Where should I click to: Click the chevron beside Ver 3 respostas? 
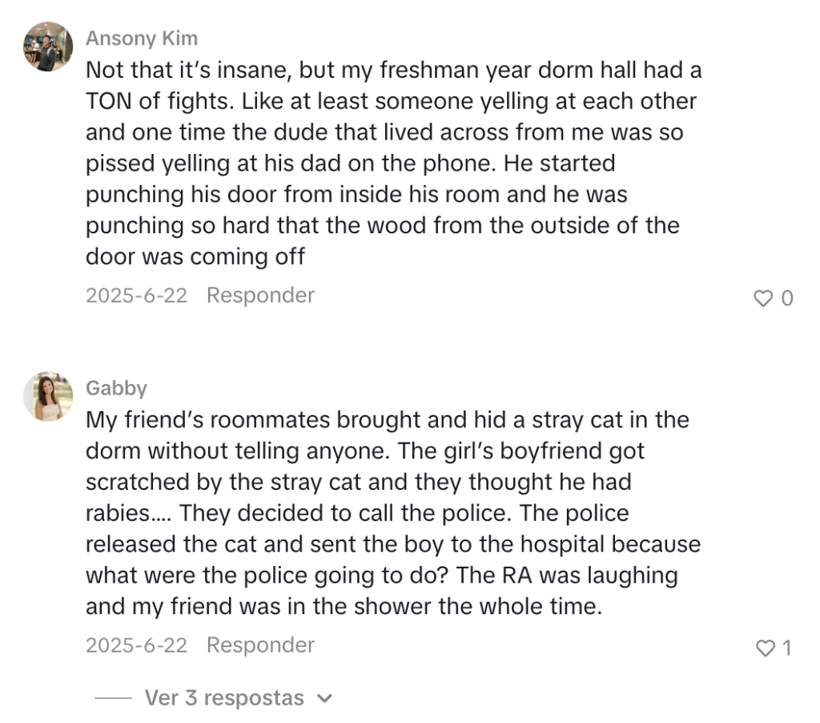(324, 698)
